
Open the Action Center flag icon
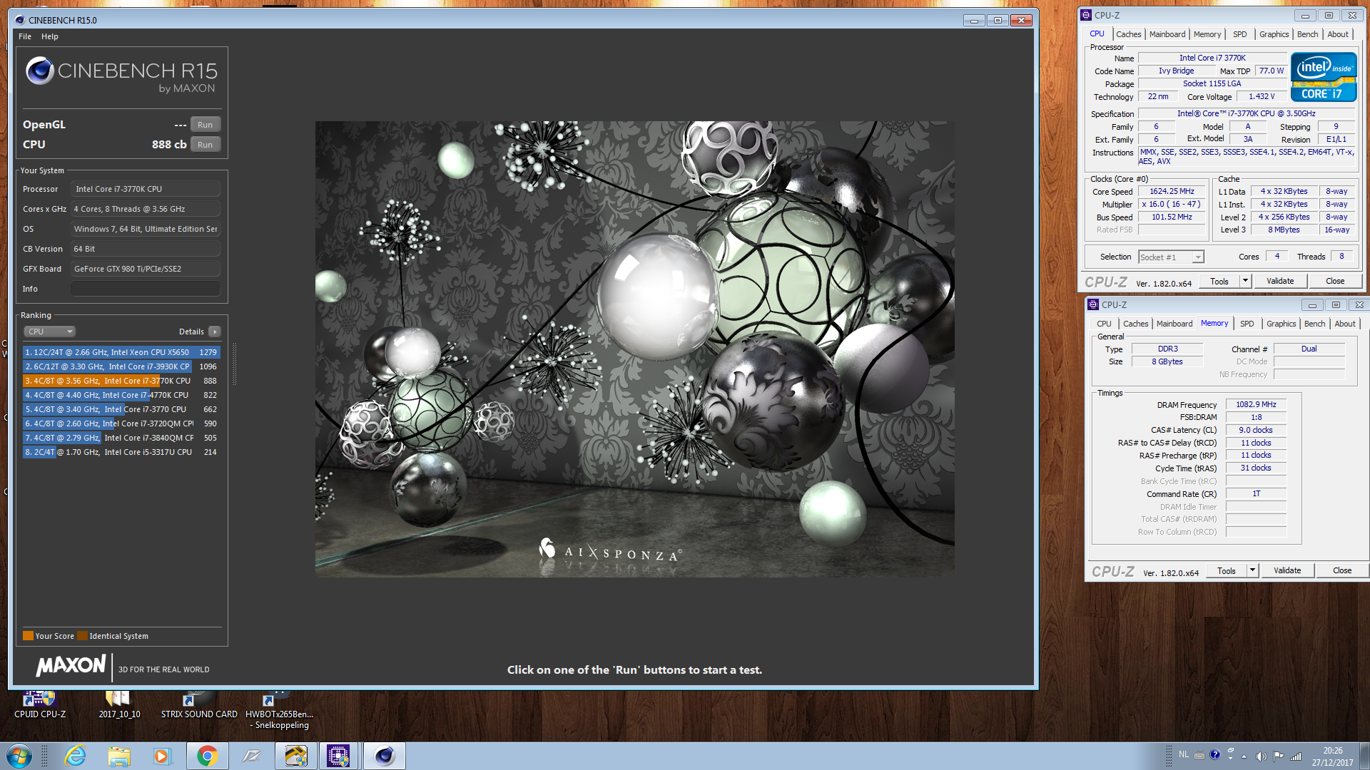pos(1278,756)
